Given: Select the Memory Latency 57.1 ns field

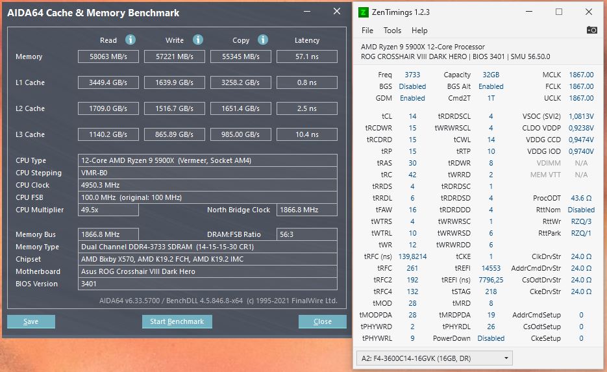Looking at the screenshot, I should (x=307, y=56).
